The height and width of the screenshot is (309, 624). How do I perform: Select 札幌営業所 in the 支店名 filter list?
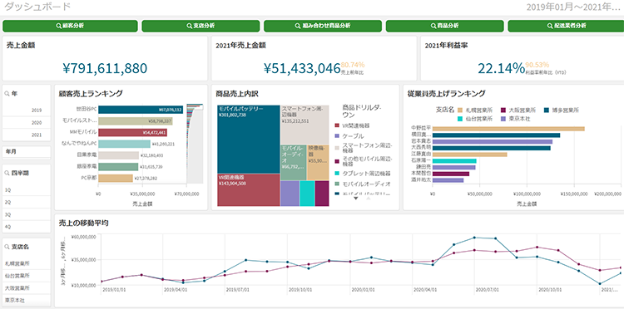coord(27,263)
